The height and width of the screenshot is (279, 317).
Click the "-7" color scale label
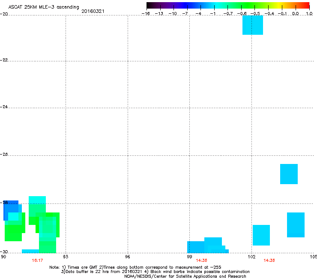coord(185,14)
